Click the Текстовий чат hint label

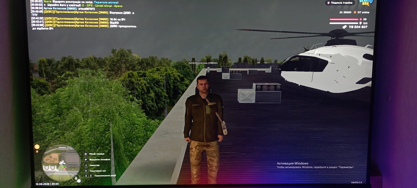click(98, 171)
